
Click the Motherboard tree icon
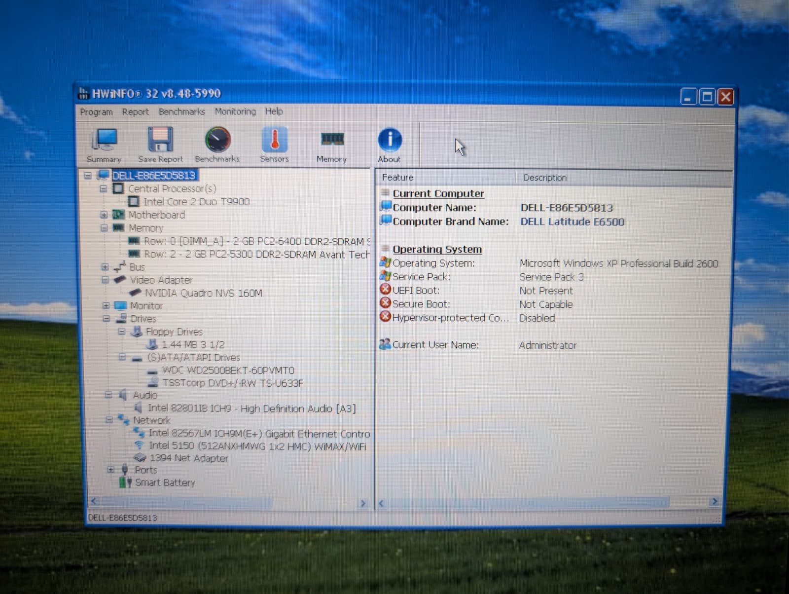click(x=118, y=215)
